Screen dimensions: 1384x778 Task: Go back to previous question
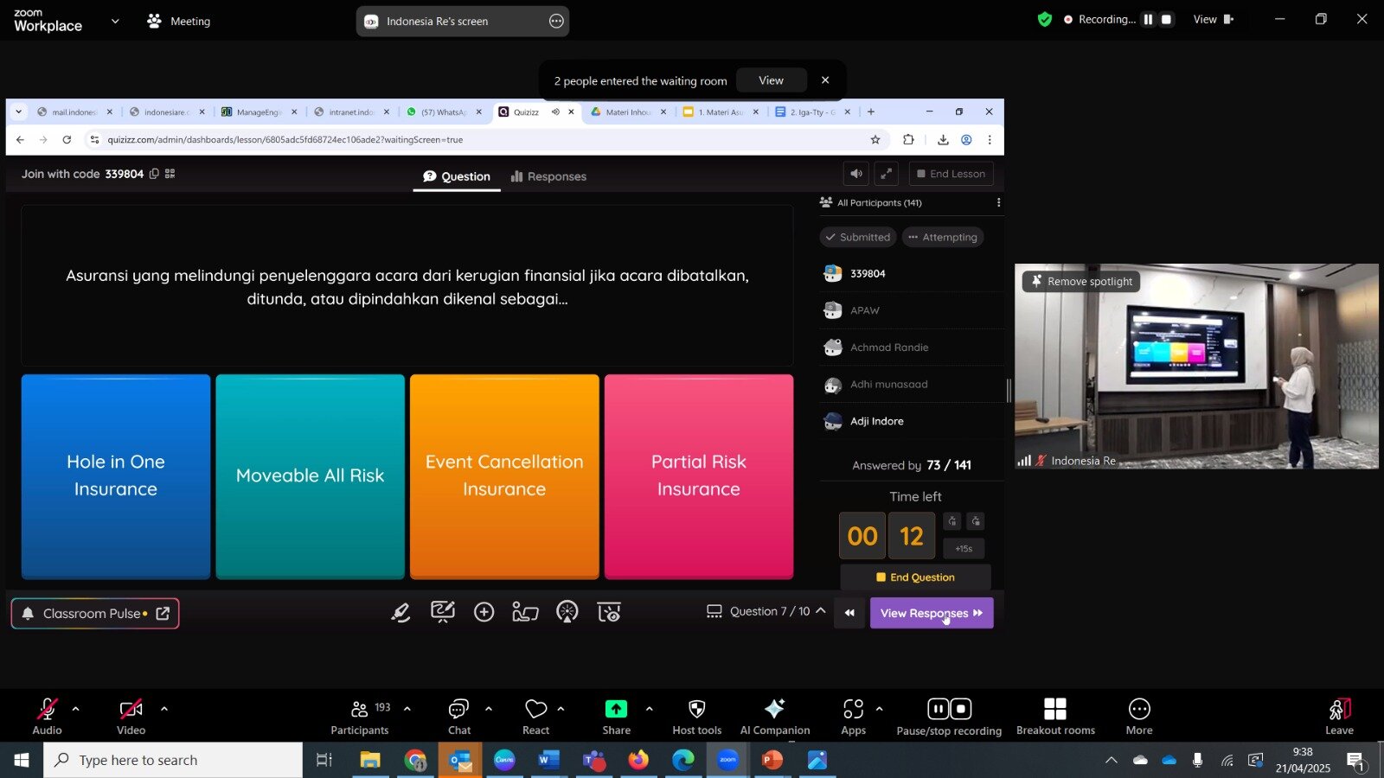click(x=849, y=613)
